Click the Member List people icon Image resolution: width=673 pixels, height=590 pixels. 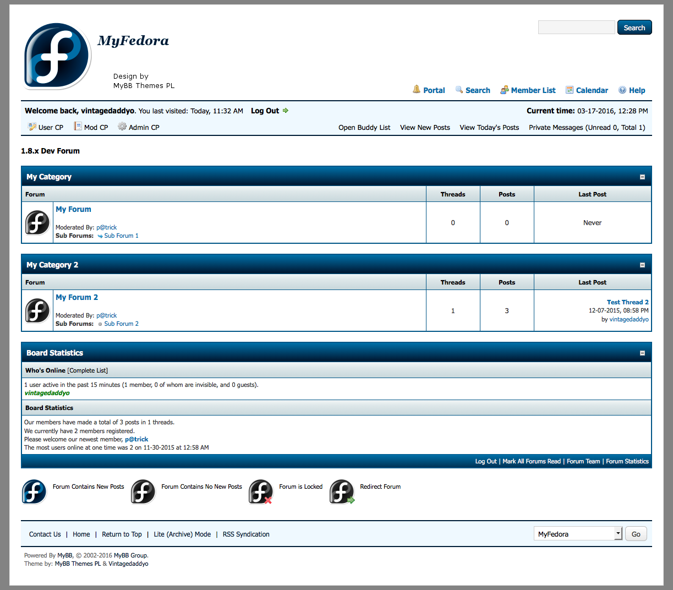point(504,90)
